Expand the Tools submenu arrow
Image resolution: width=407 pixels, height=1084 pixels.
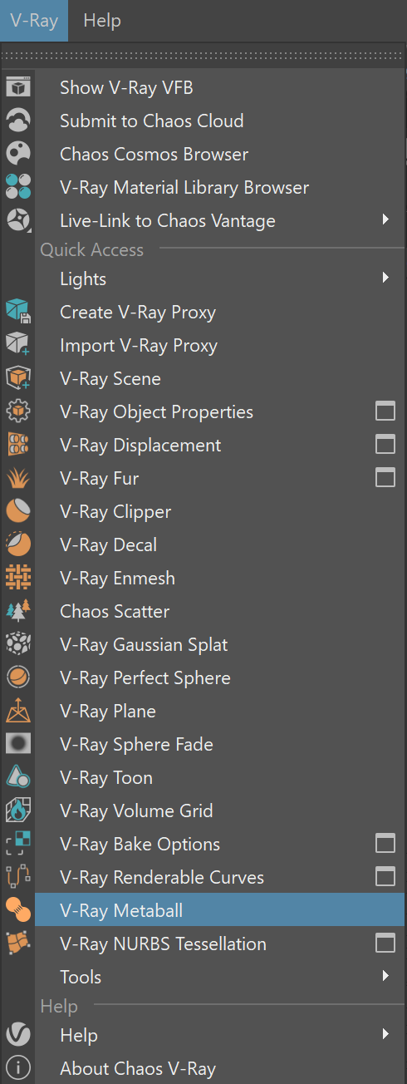pos(385,976)
